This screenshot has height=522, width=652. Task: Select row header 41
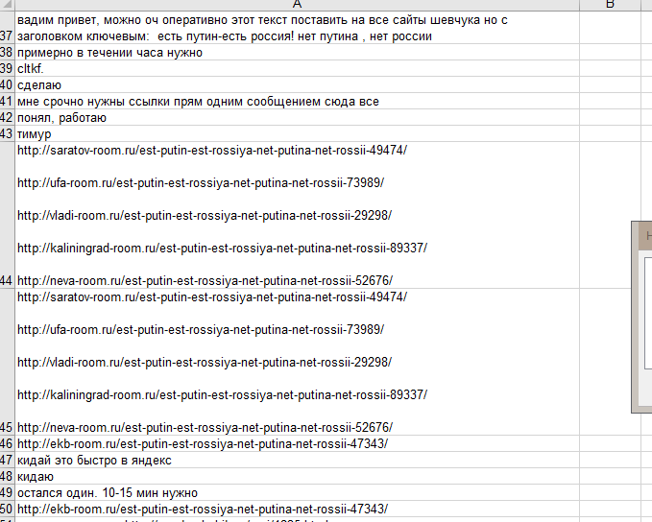(x=7, y=102)
